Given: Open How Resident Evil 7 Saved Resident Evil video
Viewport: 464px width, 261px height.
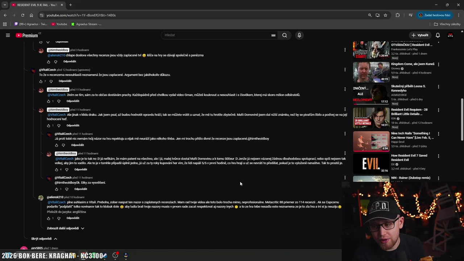Looking at the screenshot, I should [x=409, y=158].
